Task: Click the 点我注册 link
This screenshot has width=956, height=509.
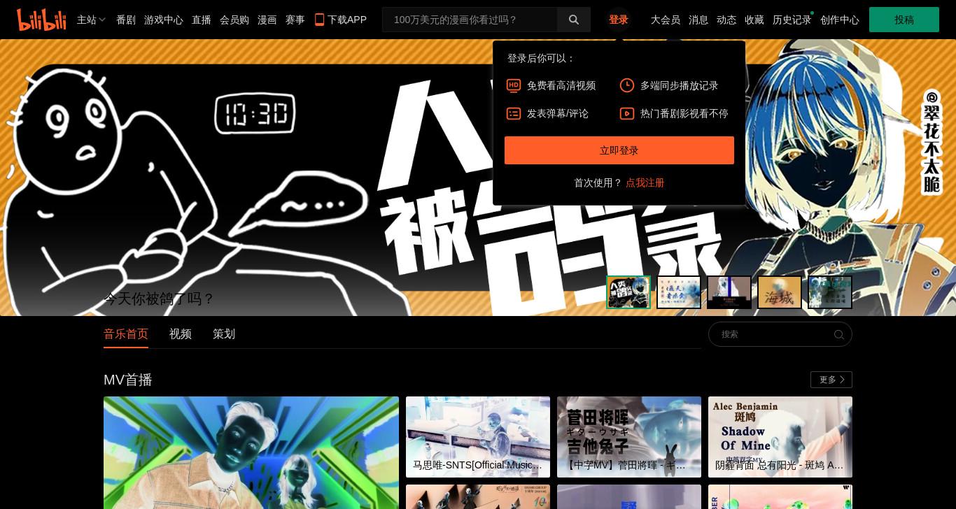Action: point(645,182)
